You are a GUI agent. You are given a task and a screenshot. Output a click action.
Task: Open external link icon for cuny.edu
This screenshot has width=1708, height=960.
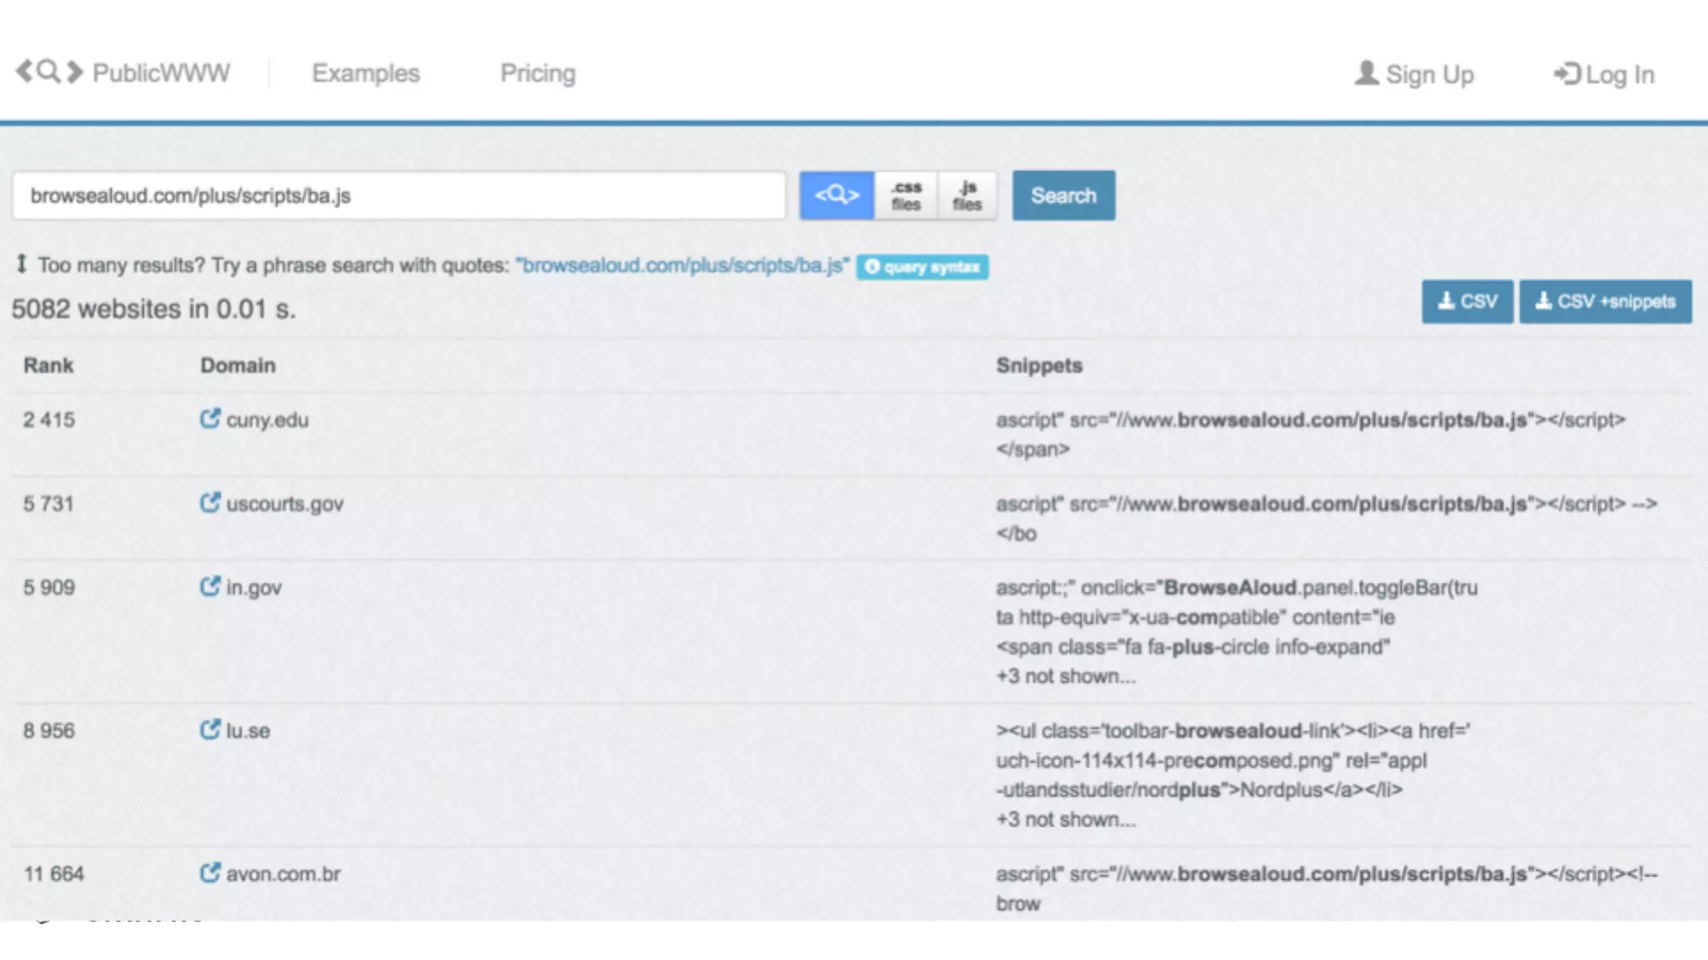pos(210,418)
